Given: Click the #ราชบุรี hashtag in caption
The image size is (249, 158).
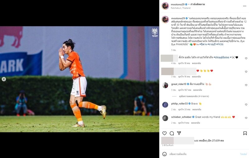Looking at the screenshot, I should click(x=212, y=44).
